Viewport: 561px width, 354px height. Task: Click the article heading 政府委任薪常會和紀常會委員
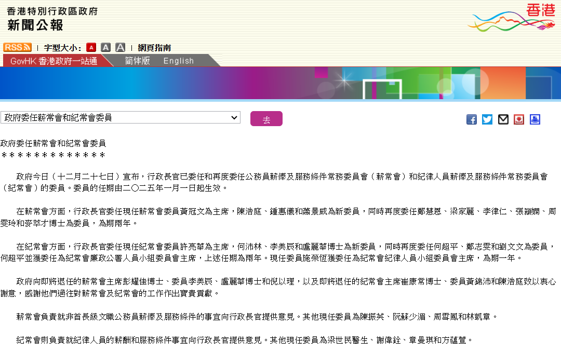coord(53,143)
